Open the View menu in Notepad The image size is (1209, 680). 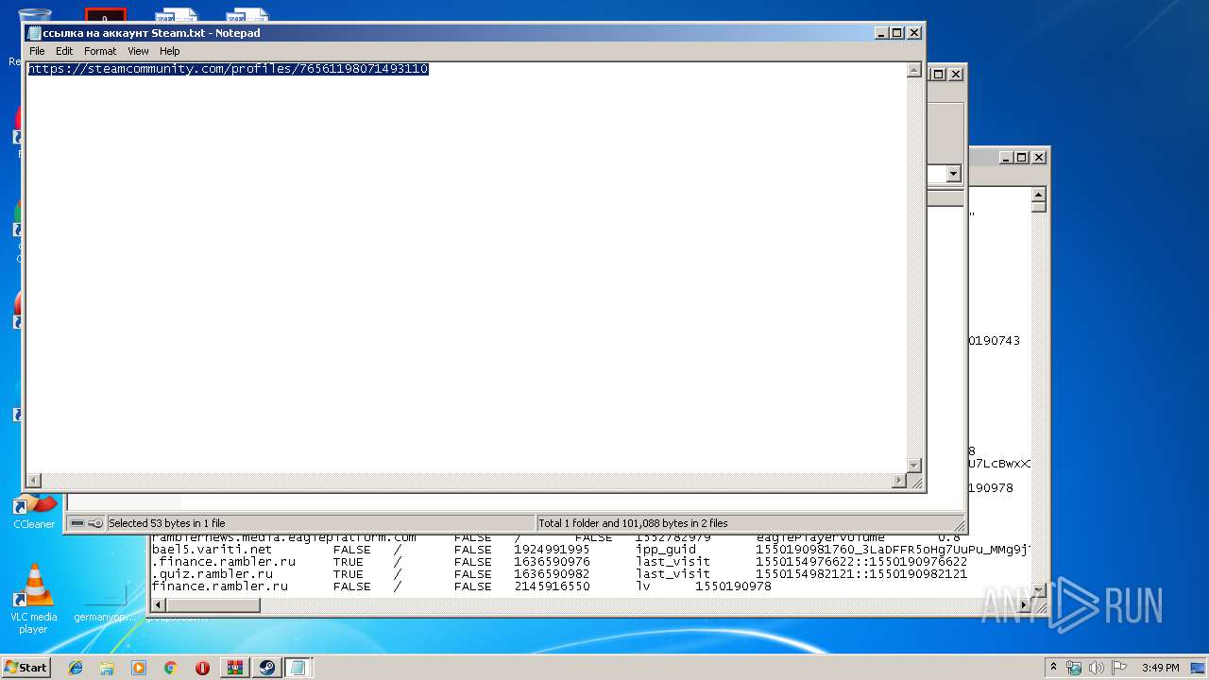[138, 51]
